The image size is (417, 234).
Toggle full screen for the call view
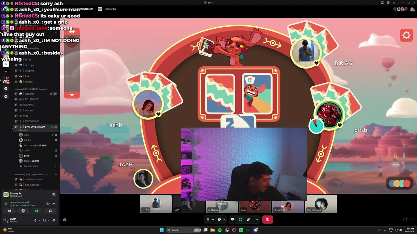pyautogui.click(x=412, y=220)
